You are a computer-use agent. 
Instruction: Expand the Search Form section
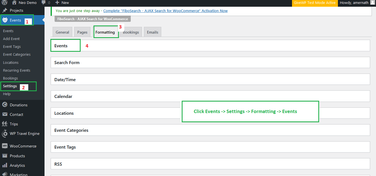coord(210,62)
